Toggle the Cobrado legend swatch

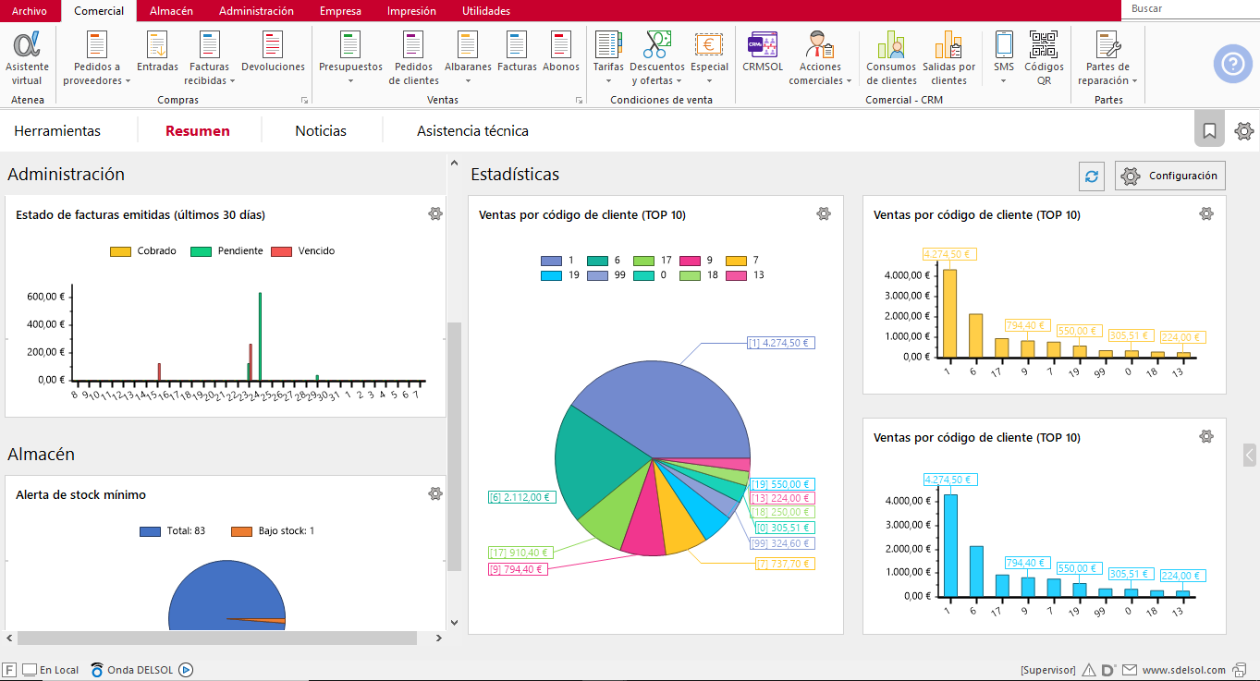coord(120,251)
